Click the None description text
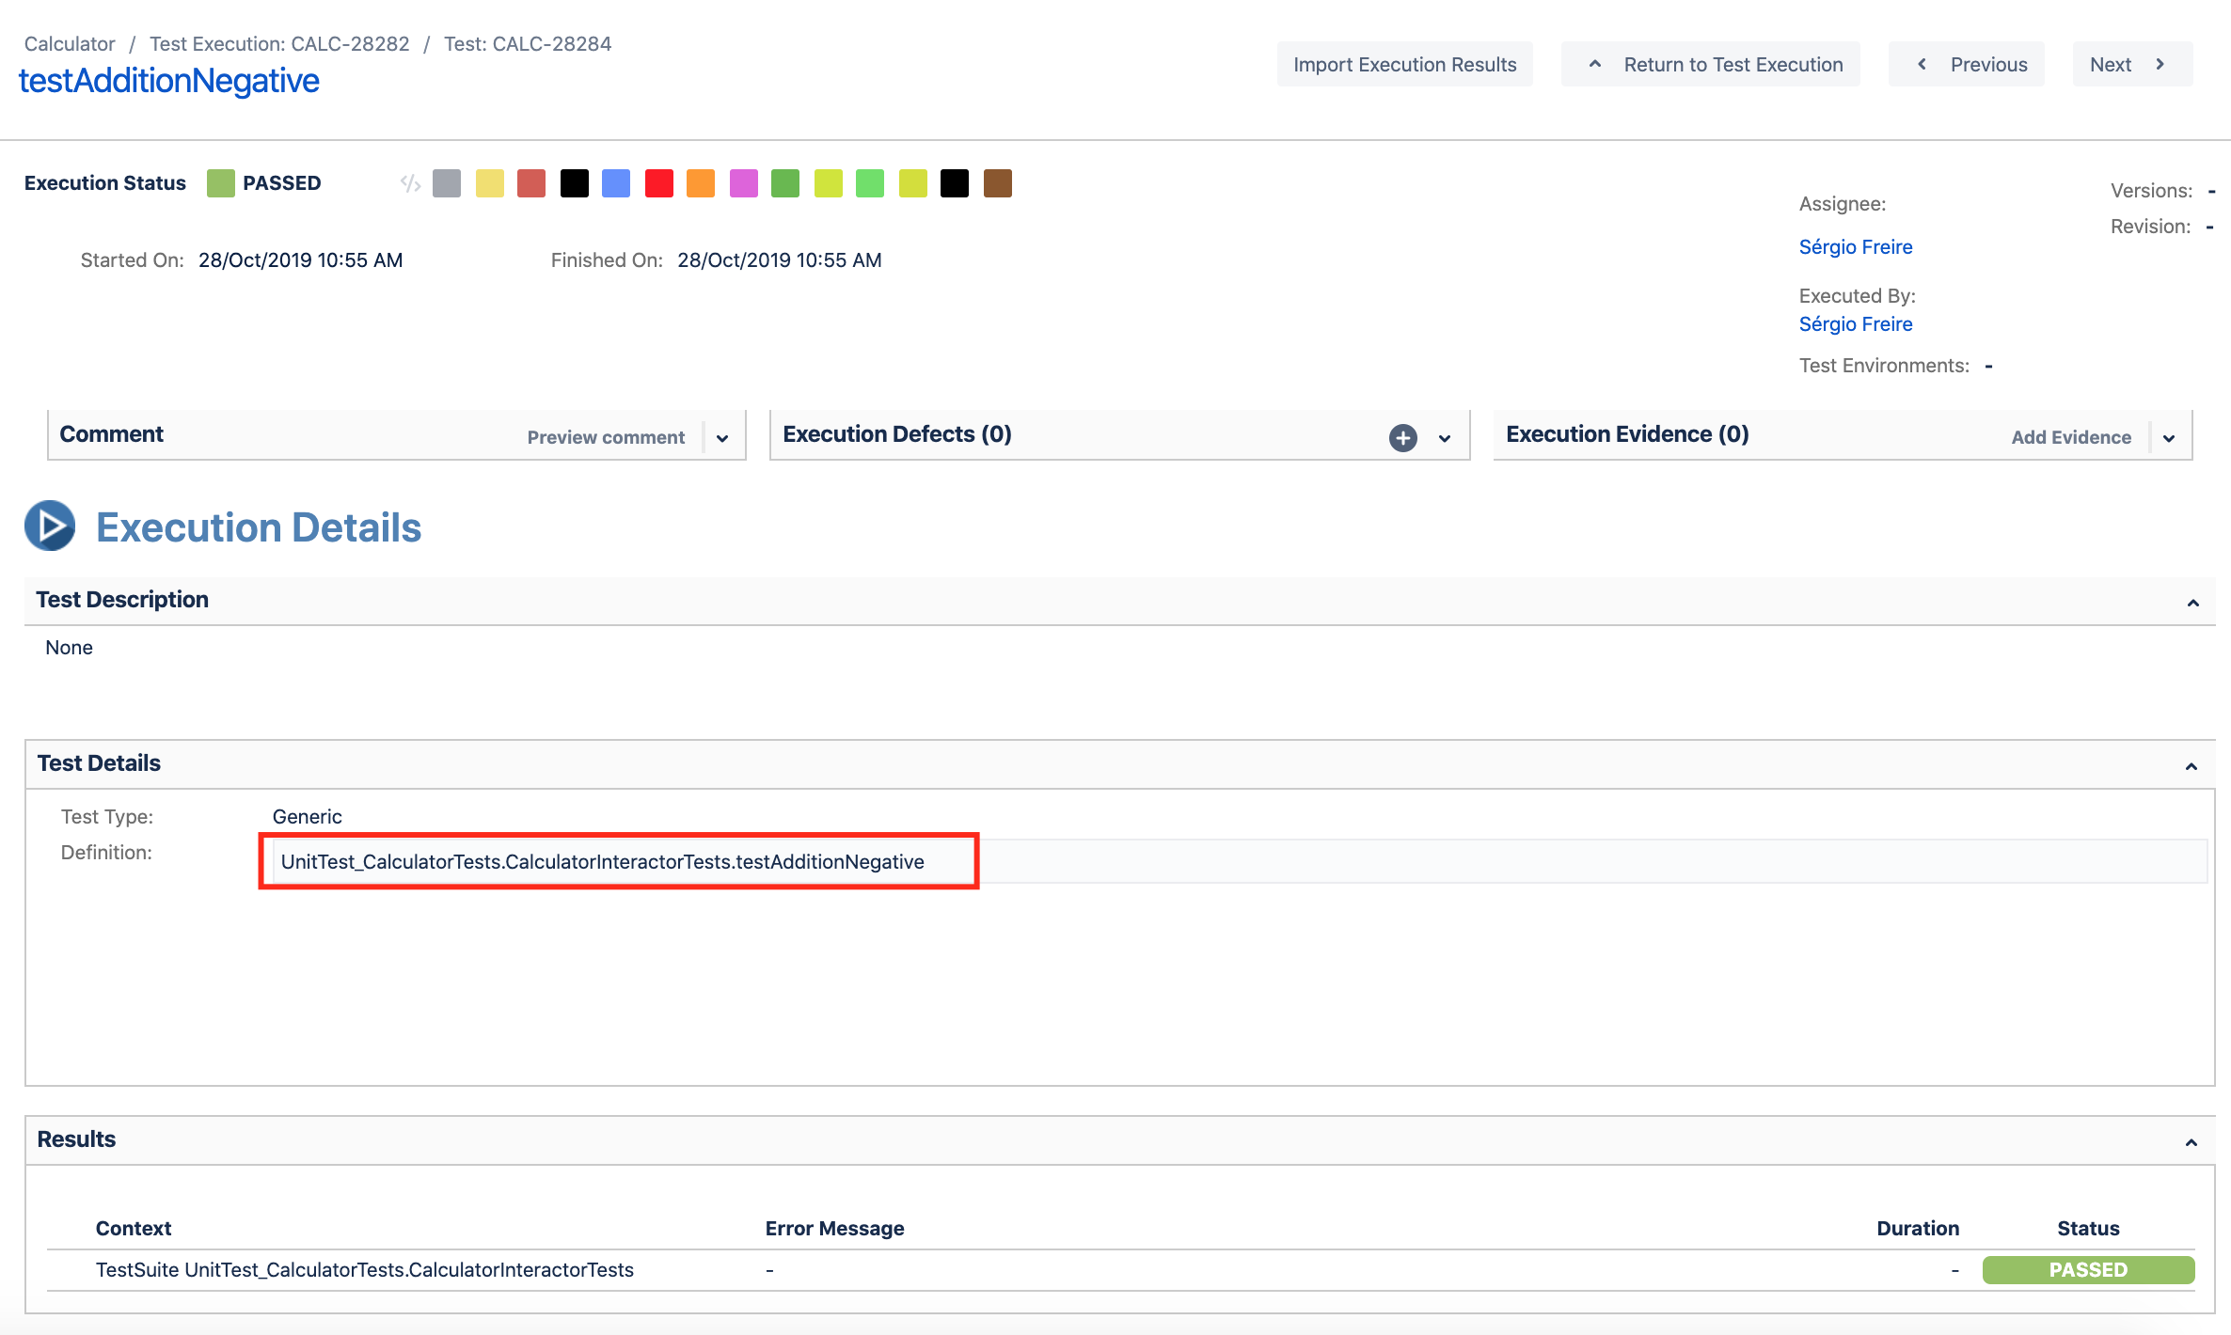 (x=69, y=647)
